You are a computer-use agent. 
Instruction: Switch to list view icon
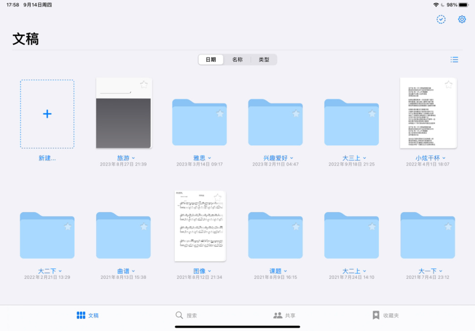(x=454, y=59)
